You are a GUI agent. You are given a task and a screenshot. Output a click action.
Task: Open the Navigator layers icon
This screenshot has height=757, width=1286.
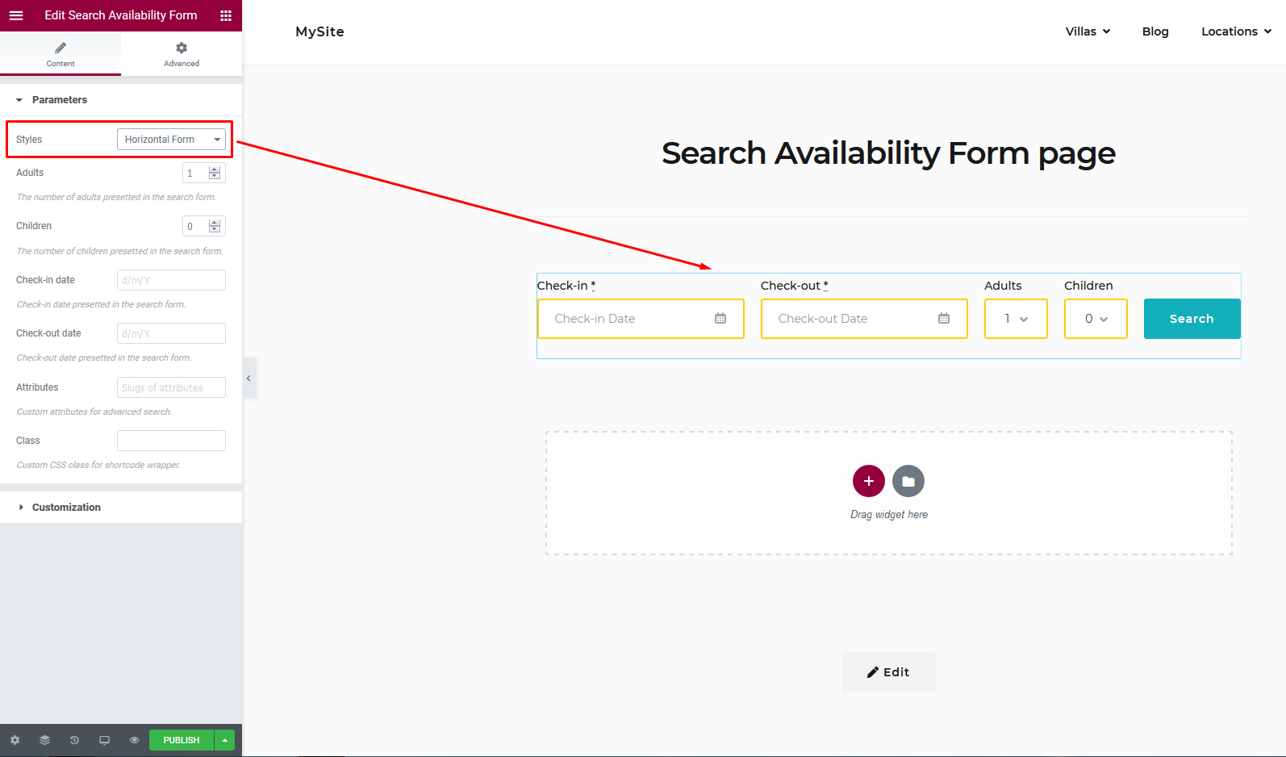pyautogui.click(x=44, y=740)
